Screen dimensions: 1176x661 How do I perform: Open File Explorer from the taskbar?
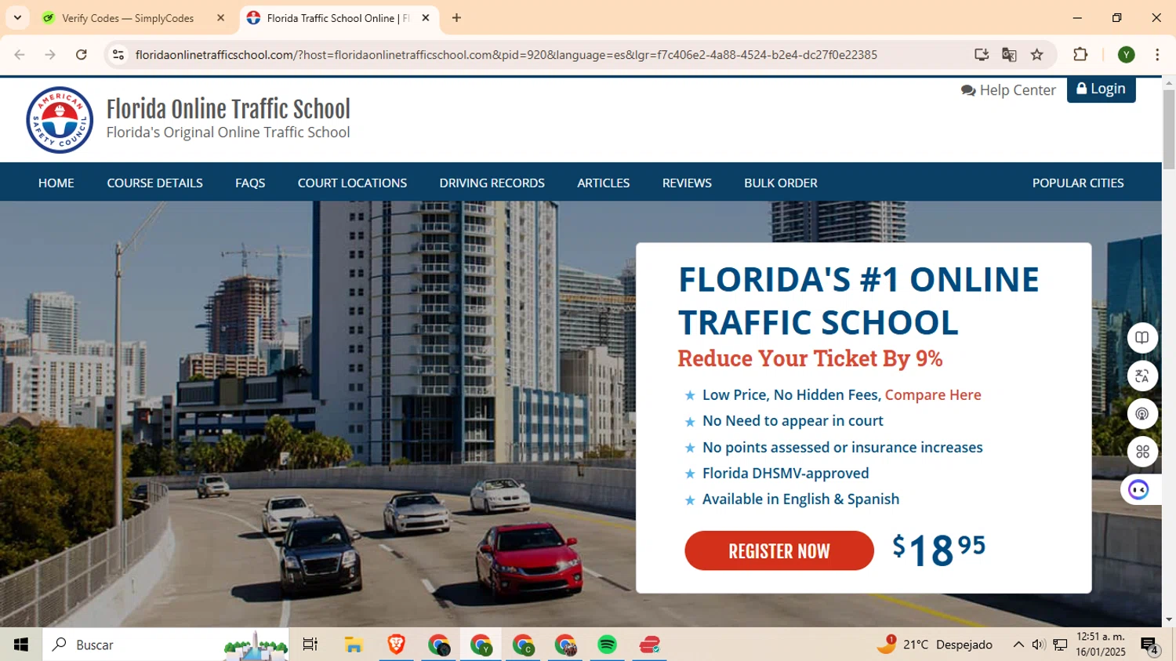tap(354, 645)
